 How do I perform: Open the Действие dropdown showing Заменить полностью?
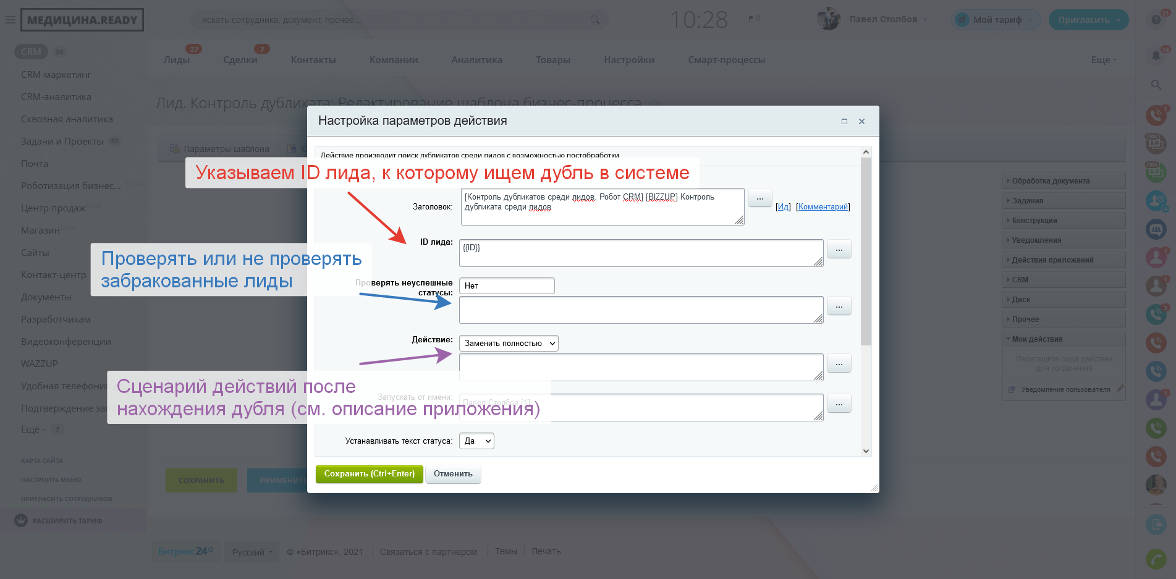tap(509, 344)
